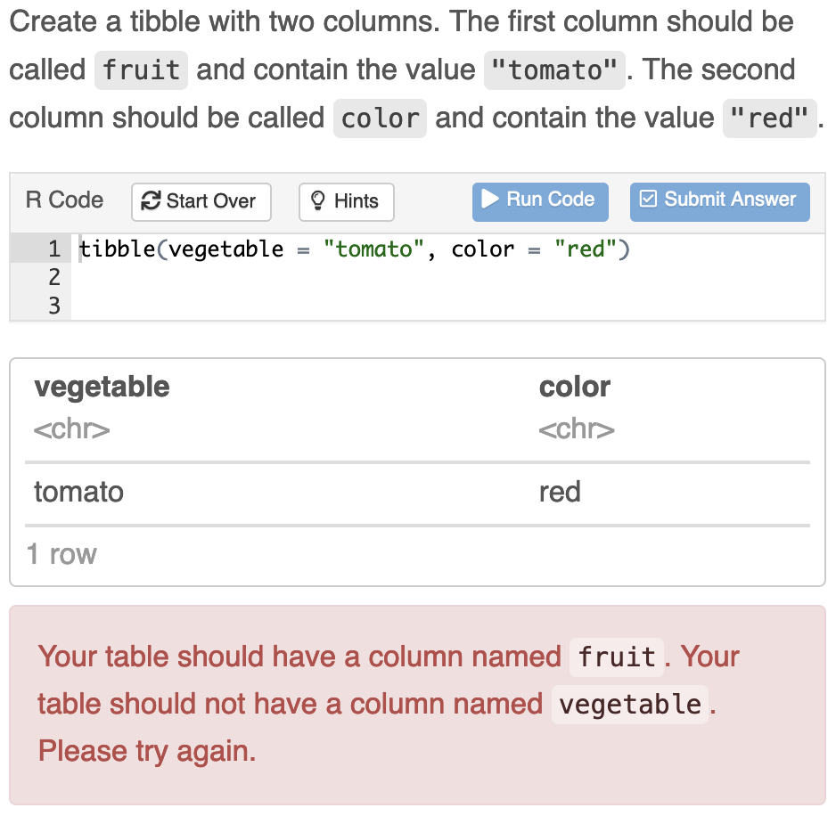Click the word vegetable in the code
The width and height of the screenshot is (836, 816).
click(x=226, y=249)
